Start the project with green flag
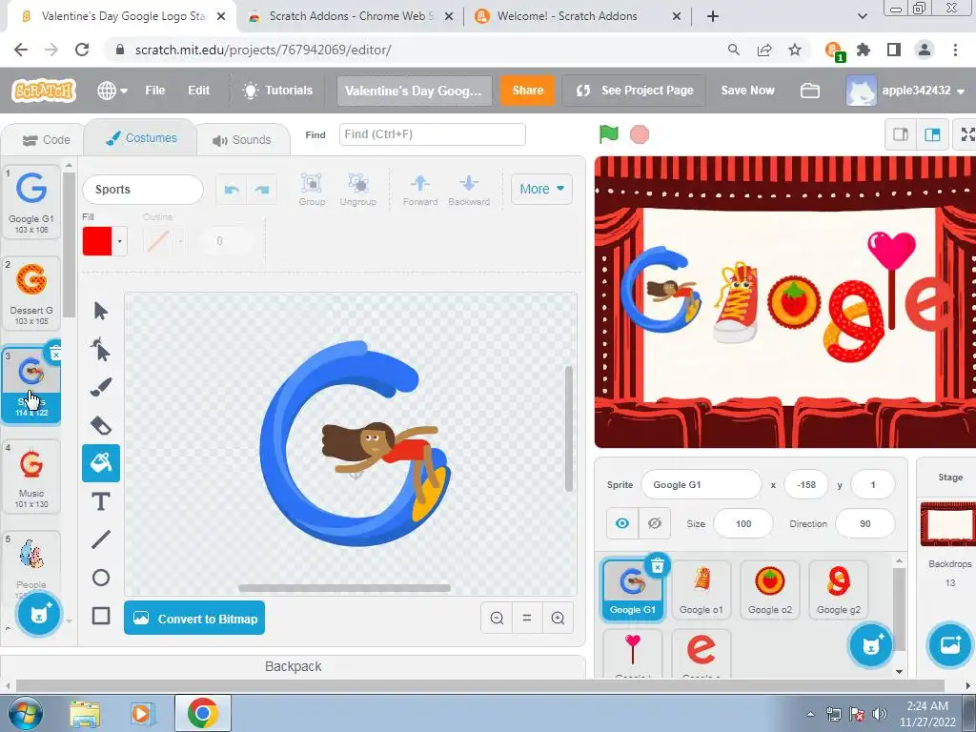Image resolution: width=976 pixels, height=732 pixels. pos(609,133)
